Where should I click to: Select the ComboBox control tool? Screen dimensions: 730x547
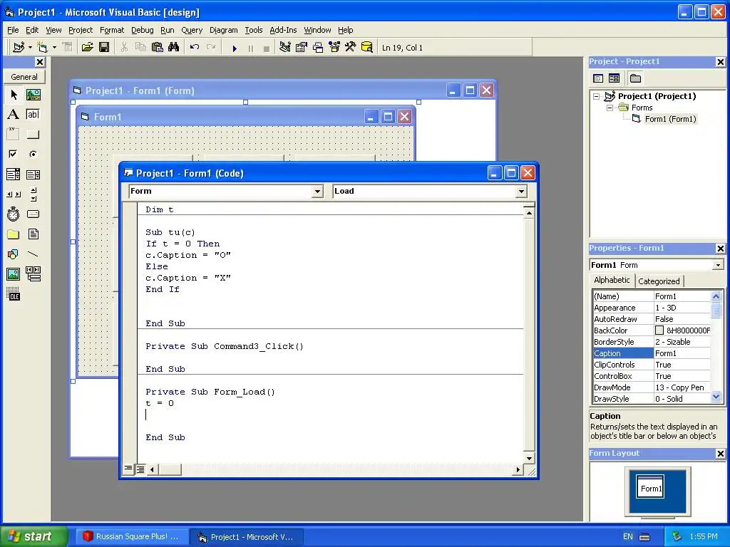(x=14, y=174)
